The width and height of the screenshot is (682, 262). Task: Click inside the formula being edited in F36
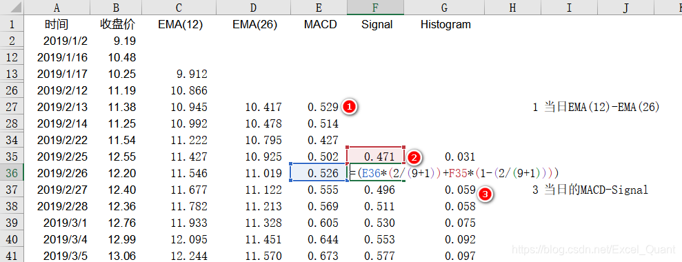point(454,173)
